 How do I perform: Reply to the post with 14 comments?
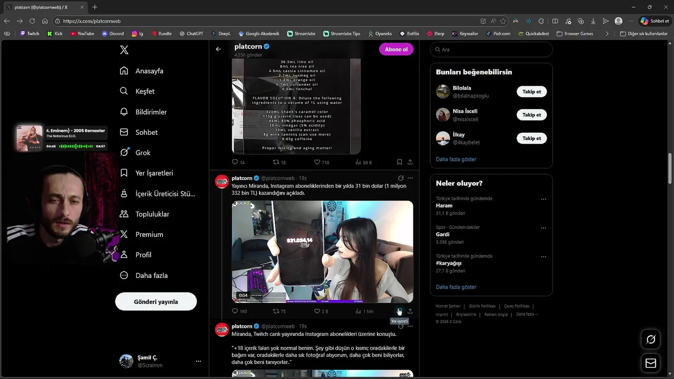point(239,162)
